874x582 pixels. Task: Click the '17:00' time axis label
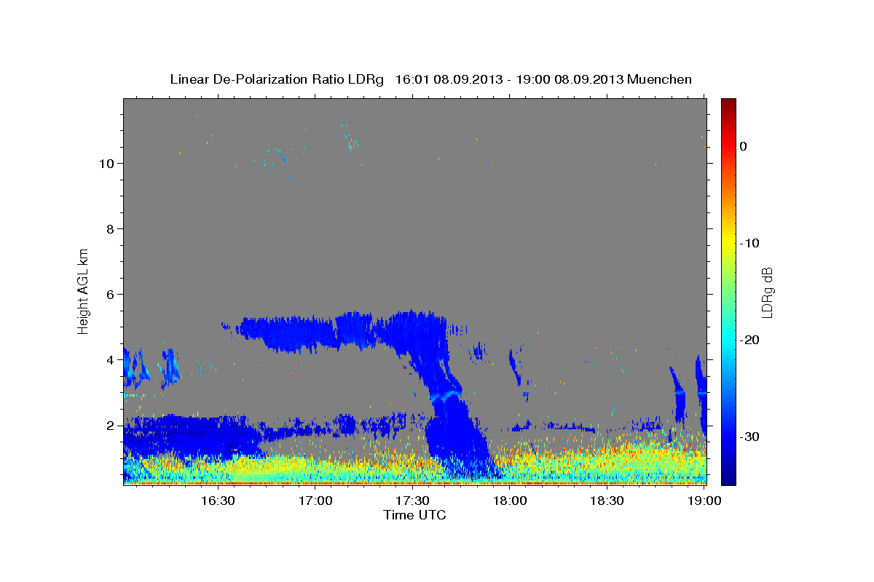[315, 501]
